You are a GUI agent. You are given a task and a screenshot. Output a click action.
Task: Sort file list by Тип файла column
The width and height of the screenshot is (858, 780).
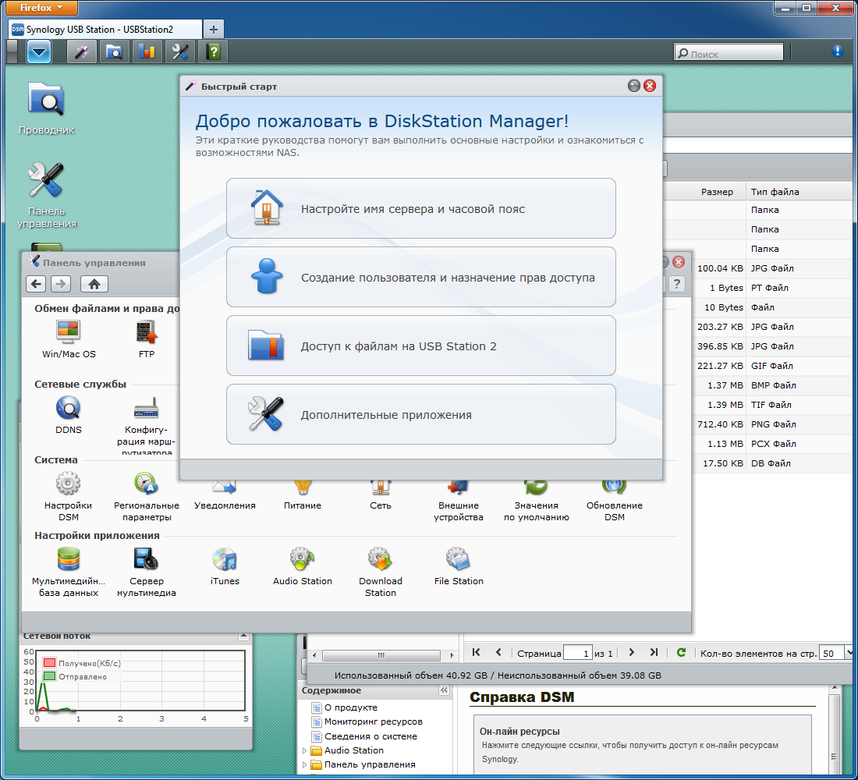[x=775, y=192]
